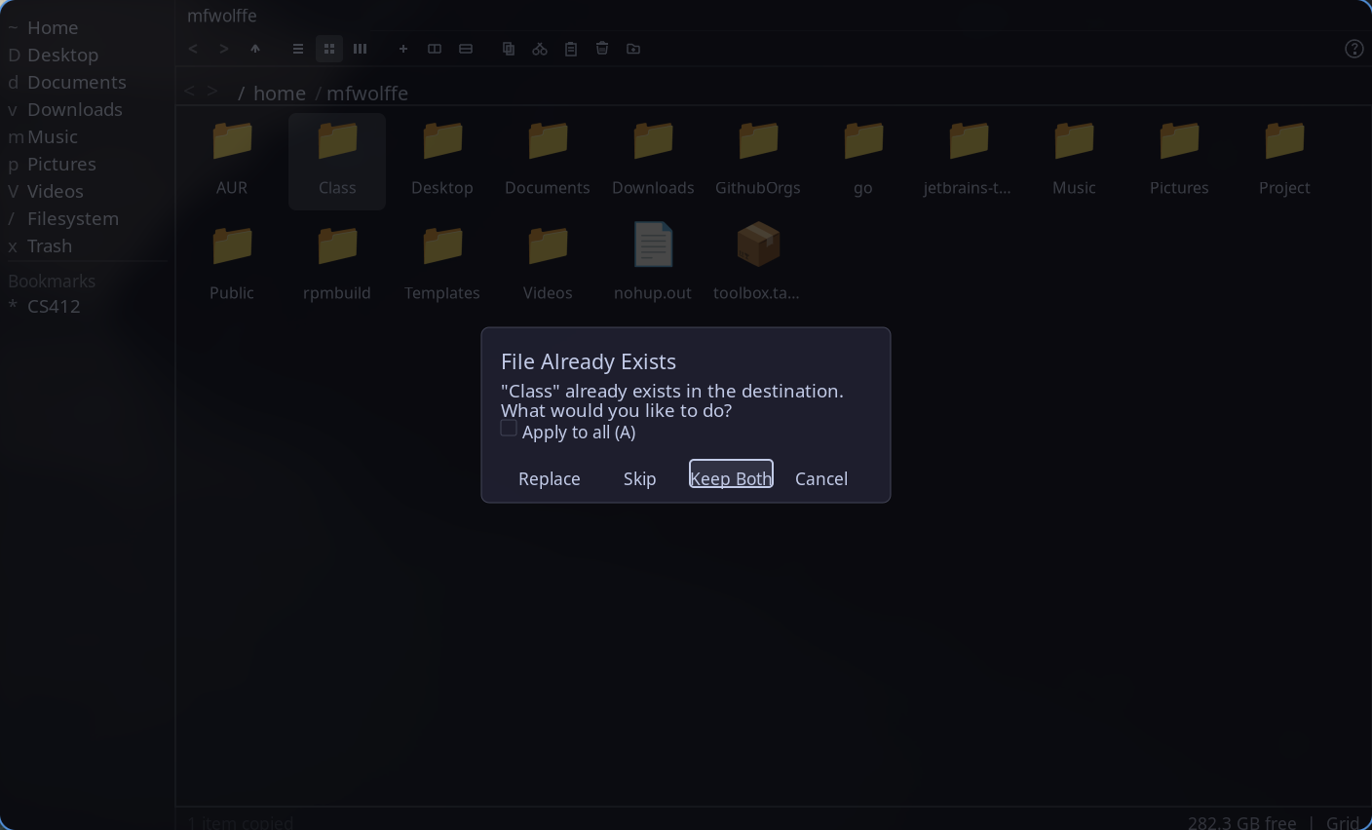The image size is (1372, 830).
Task: Click the copy icon in the toolbar
Action: [x=508, y=48]
